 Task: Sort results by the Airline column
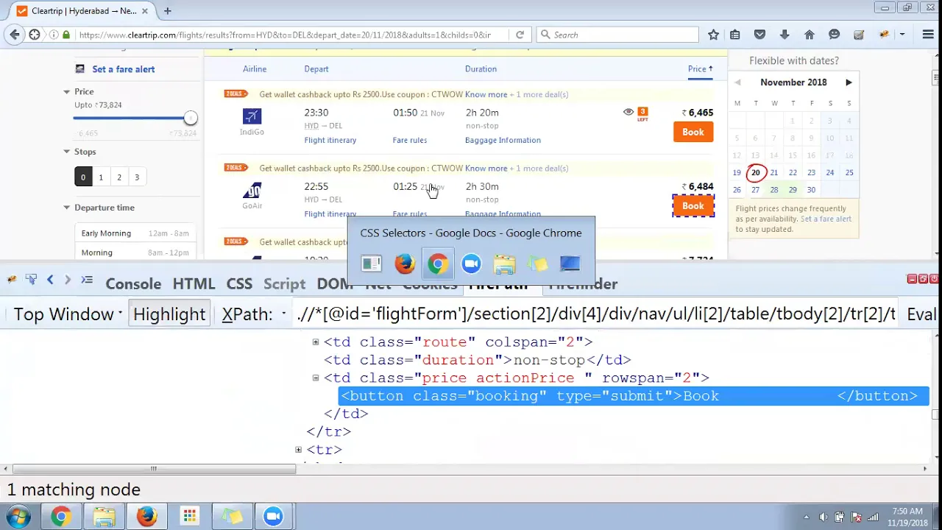(255, 69)
